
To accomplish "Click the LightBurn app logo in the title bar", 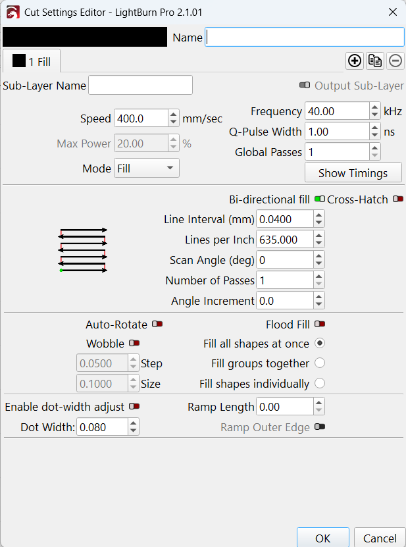I will coord(13,13).
